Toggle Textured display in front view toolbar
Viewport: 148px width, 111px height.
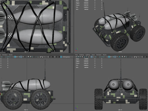(x=21, y=57)
